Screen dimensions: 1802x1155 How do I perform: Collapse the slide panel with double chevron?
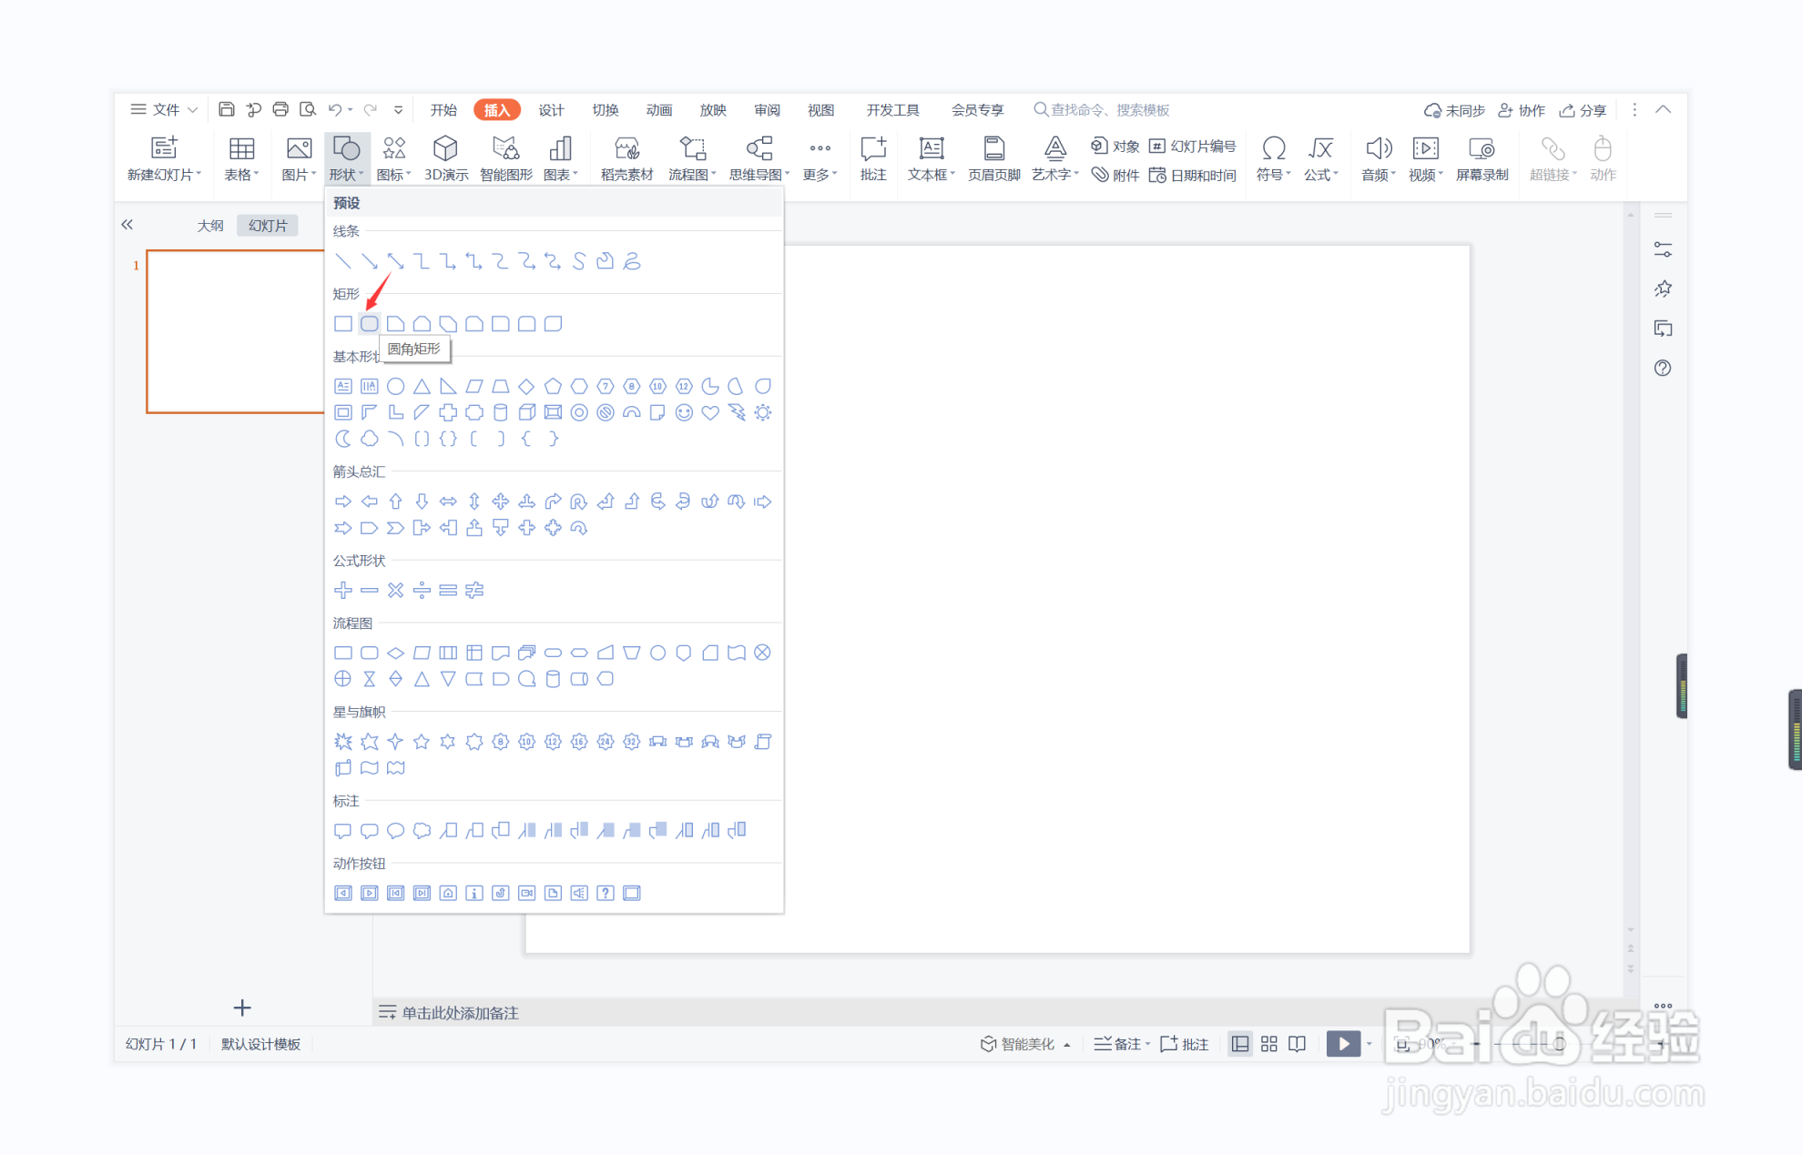point(127,225)
